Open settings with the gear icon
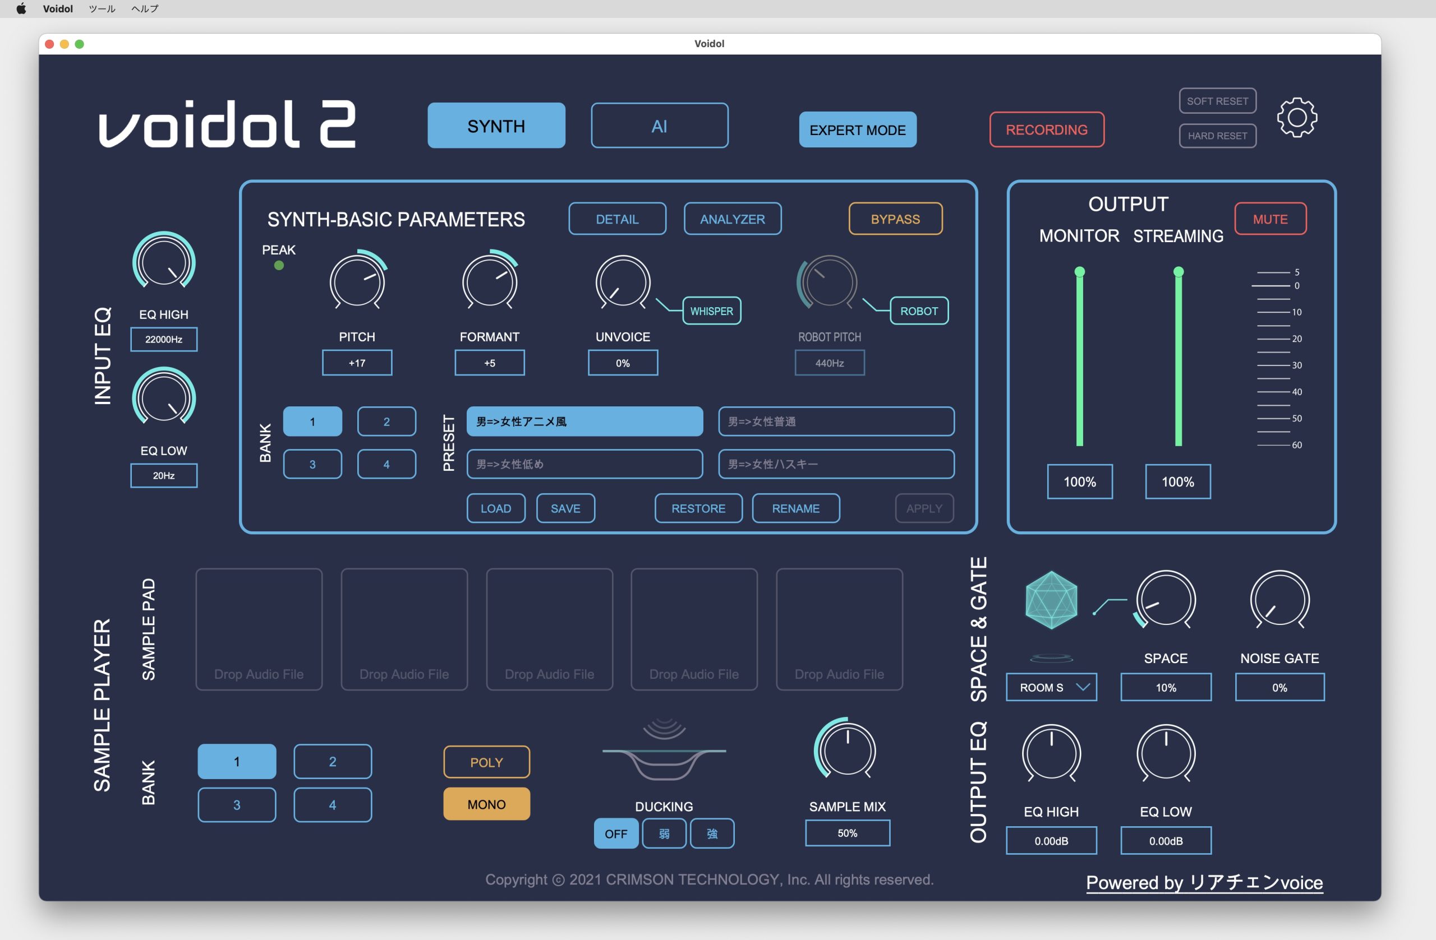This screenshot has width=1436, height=940. (x=1297, y=118)
